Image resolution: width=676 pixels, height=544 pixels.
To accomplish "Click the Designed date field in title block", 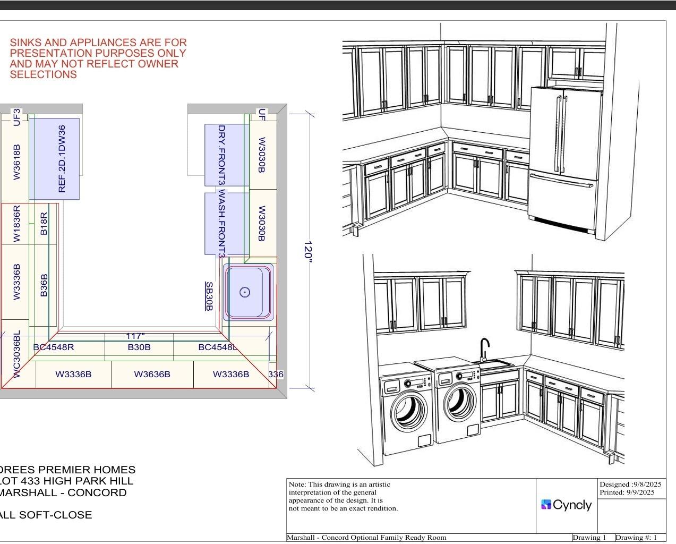I will tap(630, 484).
